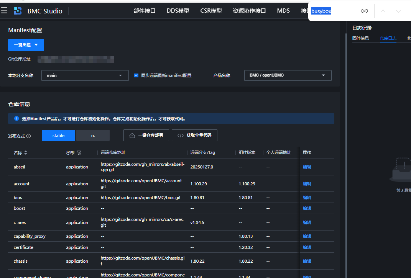Click the 一键仓库部署 button
The width and height of the screenshot is (411, 278).
point(146,136)
